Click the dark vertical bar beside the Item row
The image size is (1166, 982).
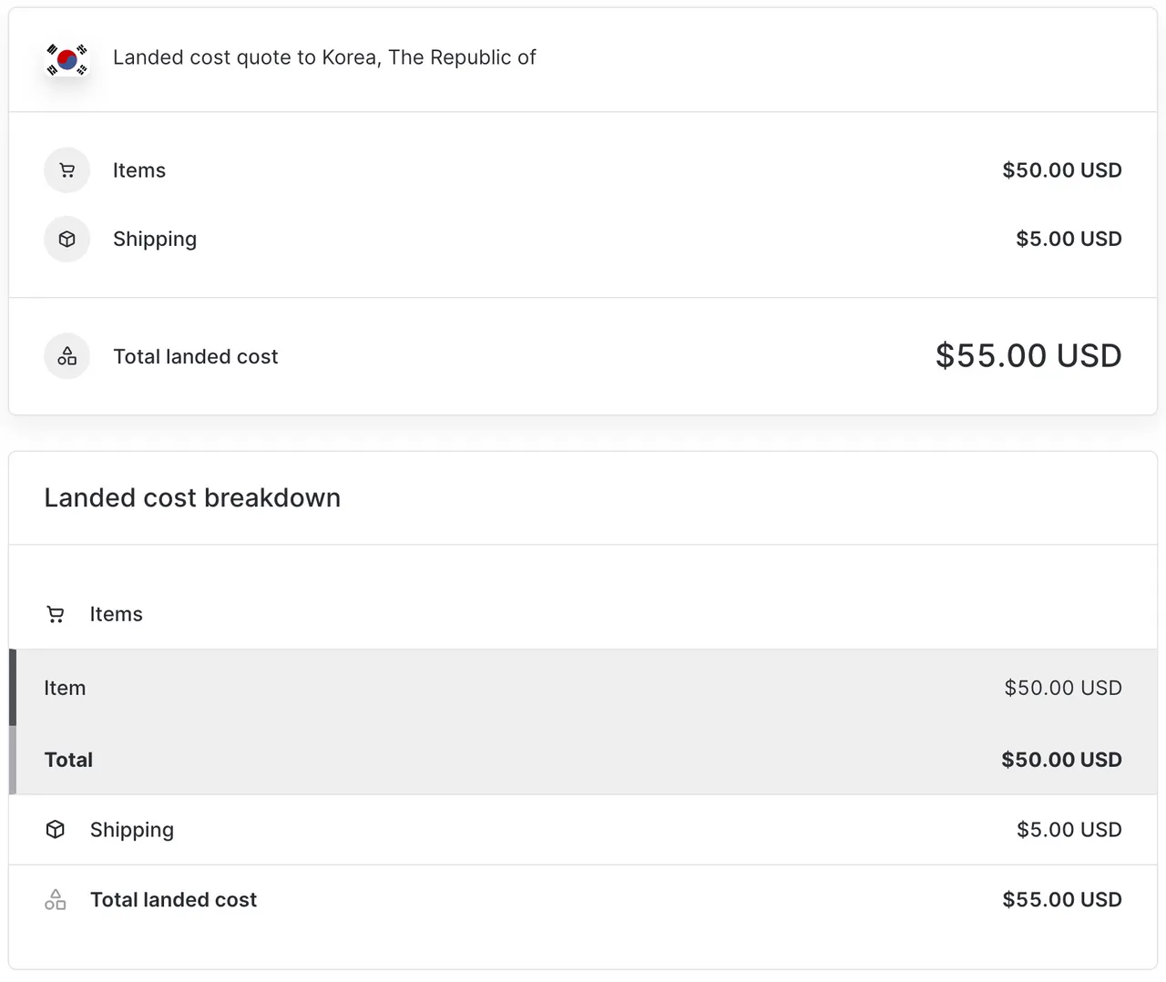(x=12, y=688)
